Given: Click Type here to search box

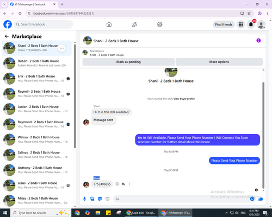Looking at the screenshot, I should pos(41,213).
